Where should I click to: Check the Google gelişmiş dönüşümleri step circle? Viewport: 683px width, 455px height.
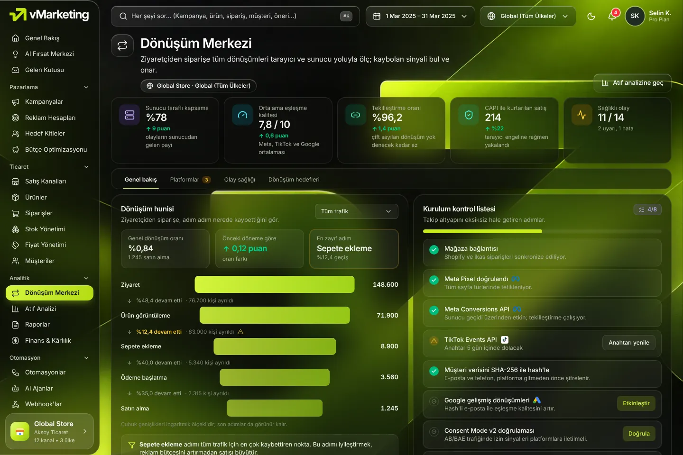pyautogui.click(x=434, y=401)
